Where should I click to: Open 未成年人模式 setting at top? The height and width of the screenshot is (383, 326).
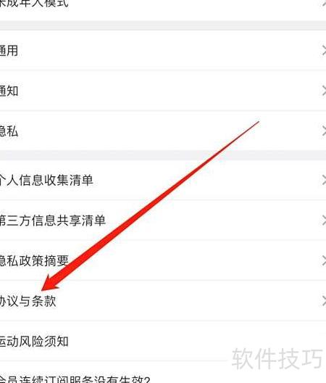[x=163, y=6]
